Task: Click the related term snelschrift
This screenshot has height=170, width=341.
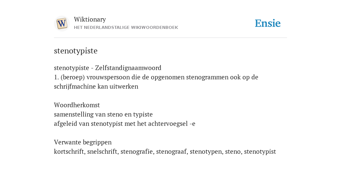Action: click(102, 152)
